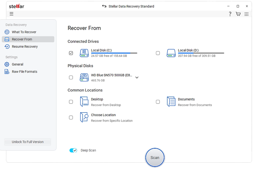The width and height of the screenshot is (260, 176).
Task: Click "24.57 GB free of 155.64 GB" text
Action: pos(109,56)
